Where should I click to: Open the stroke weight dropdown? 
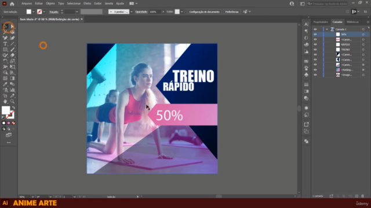click(x=77, y=12)
